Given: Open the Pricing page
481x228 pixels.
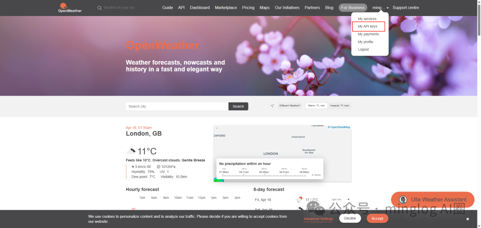Looking at the screenshot, I should (248, 8).
